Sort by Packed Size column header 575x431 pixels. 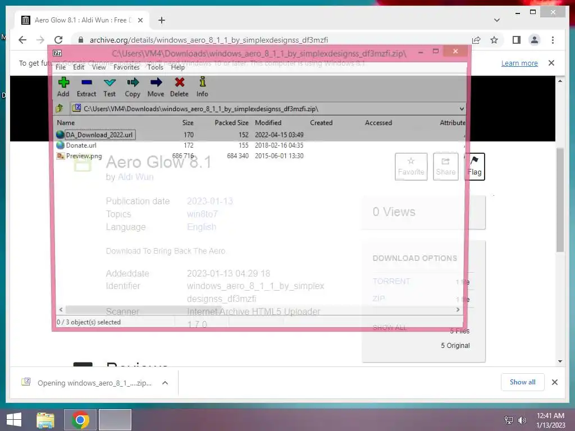click(231, 123)
